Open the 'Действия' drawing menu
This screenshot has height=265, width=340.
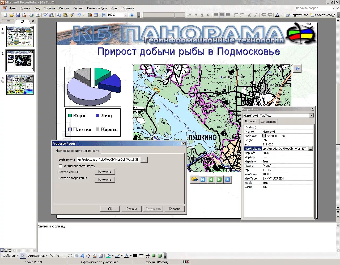[11, 256]
